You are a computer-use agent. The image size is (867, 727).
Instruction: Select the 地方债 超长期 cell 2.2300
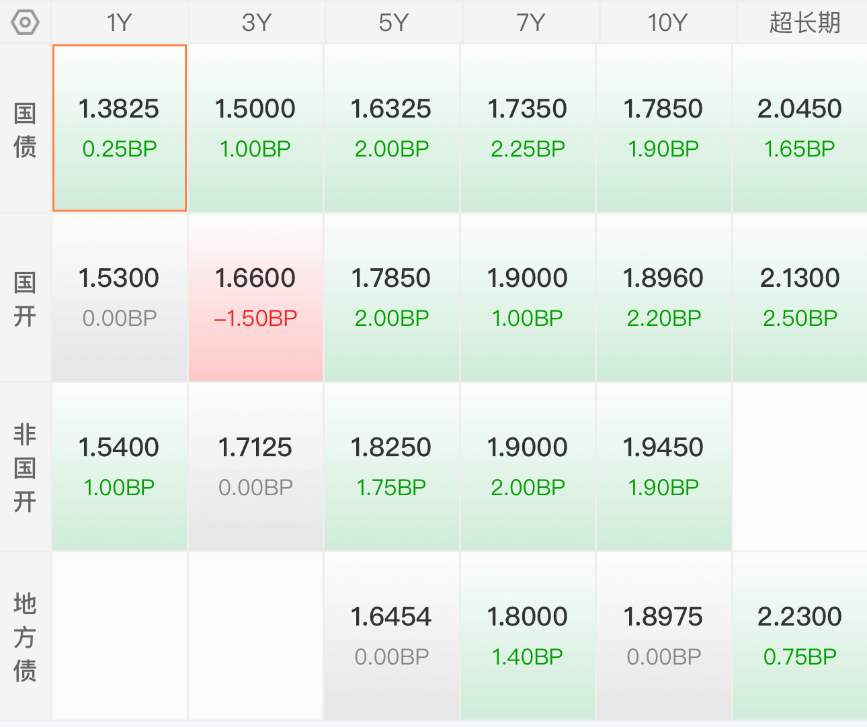point(800,636)
